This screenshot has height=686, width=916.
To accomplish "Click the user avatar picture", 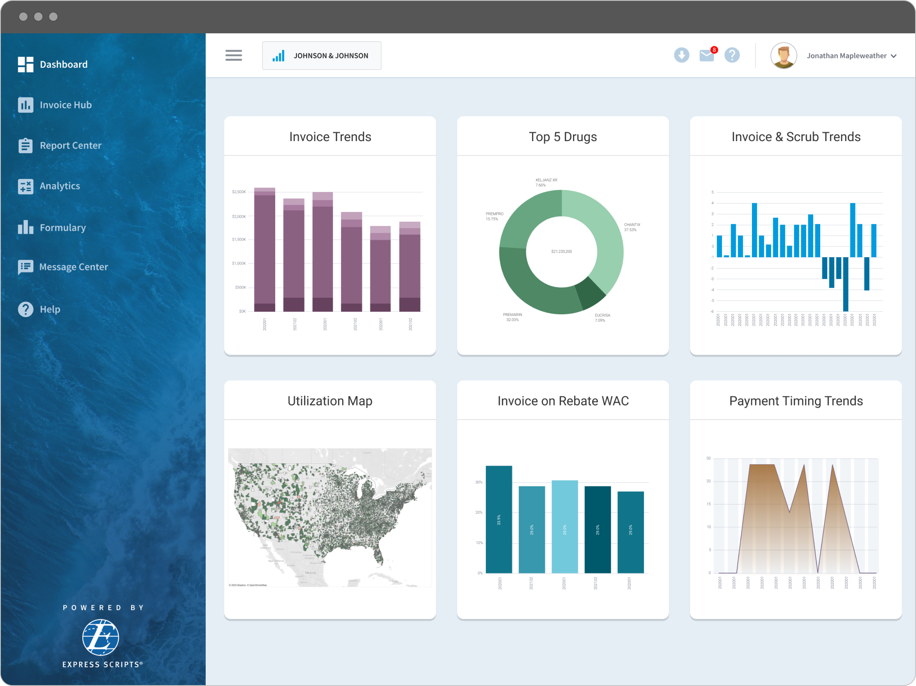I will click(x=784, y=55).
